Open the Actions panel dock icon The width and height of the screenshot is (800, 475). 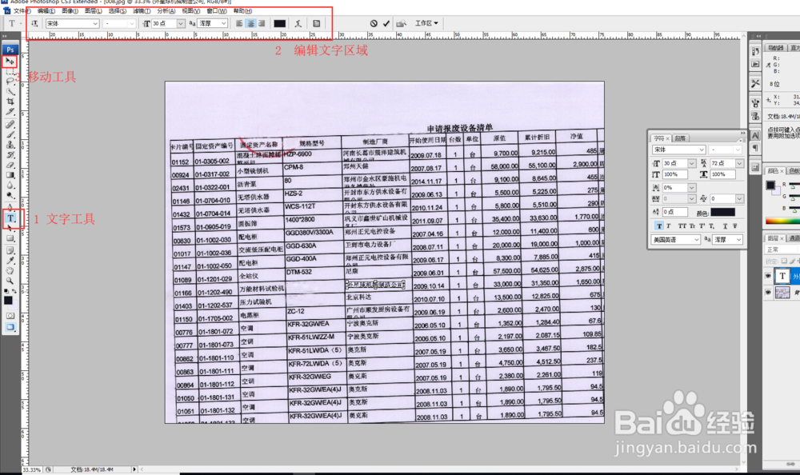(x=756, y=64)
